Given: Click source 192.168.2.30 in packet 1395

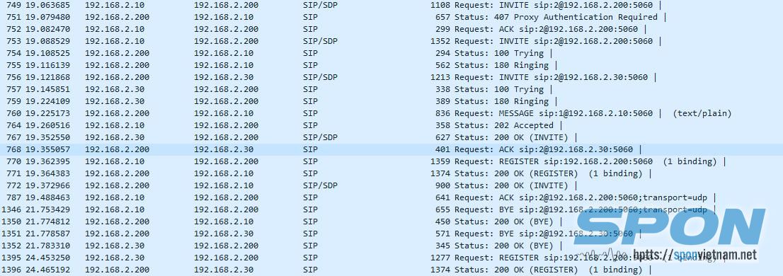Looking at the screenshot, I should point(115,258).
